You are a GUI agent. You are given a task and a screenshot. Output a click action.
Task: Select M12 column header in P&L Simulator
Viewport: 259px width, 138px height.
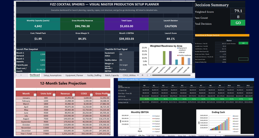pos(248,86)
